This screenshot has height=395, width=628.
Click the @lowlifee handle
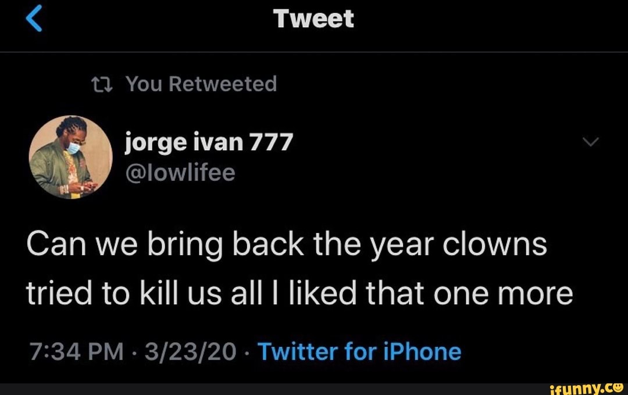(x=180, y=172)
